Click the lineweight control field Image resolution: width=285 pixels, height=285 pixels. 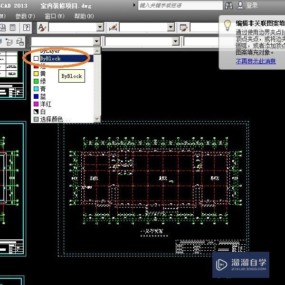201,41
